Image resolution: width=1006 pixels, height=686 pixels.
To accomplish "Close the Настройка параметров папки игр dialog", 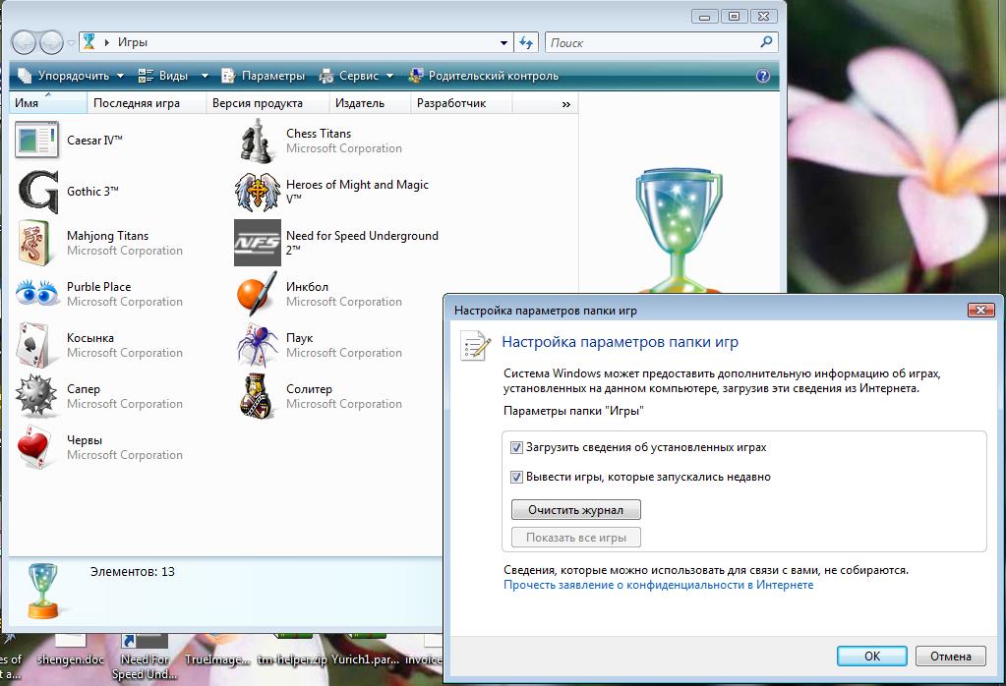I will [980, 311].
